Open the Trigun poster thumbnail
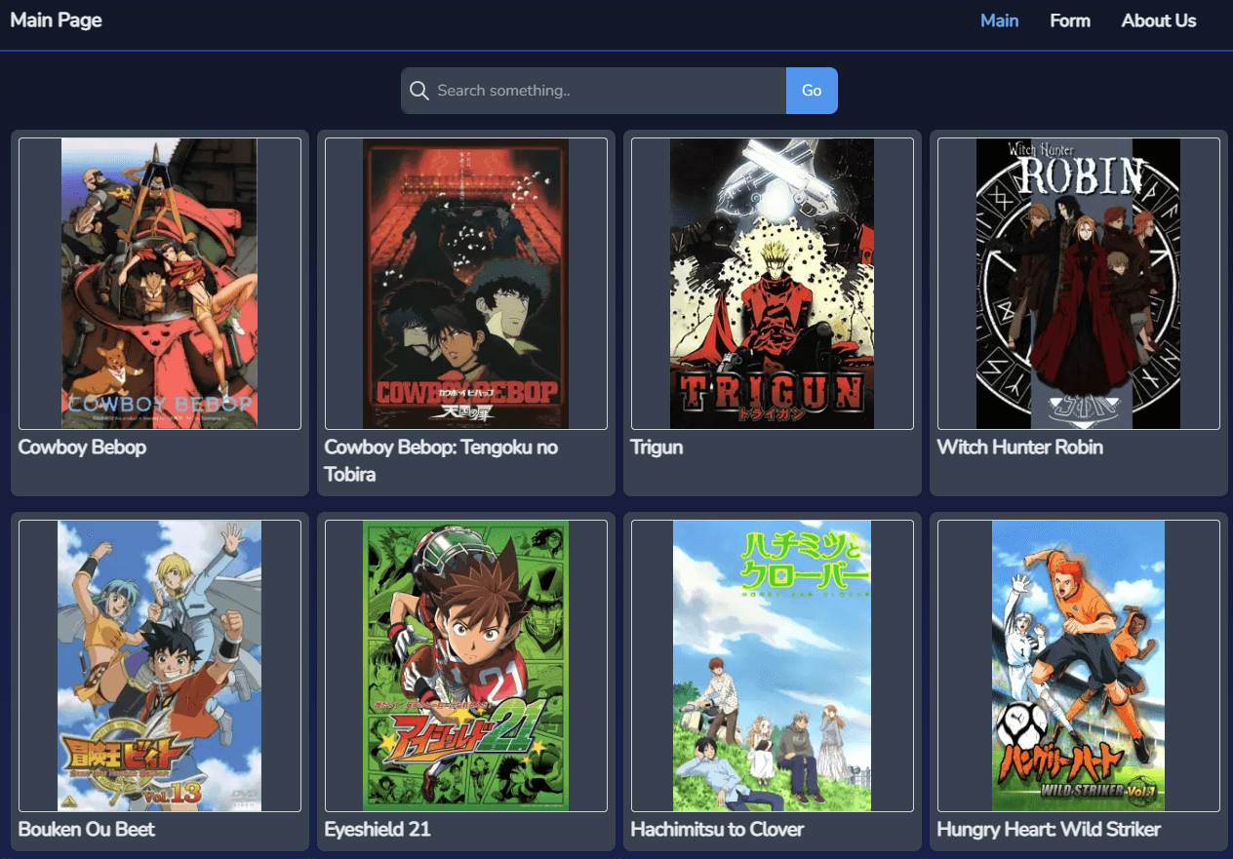Screen dimensions: 1233x859 pyautogui.click(x=771, y=283)
